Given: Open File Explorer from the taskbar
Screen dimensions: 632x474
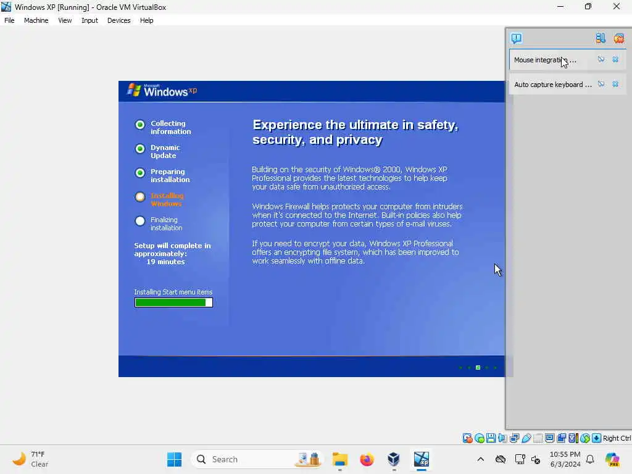Looking at the screenshot, I should point(340,459).
